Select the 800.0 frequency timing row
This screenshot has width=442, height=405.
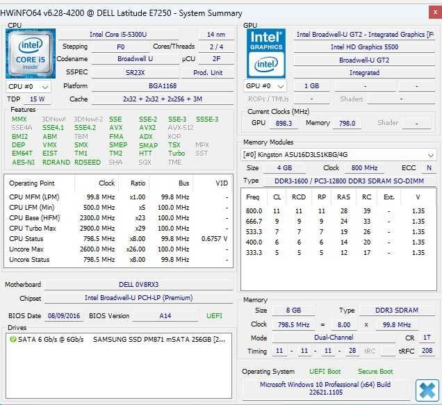pos(338,210)
